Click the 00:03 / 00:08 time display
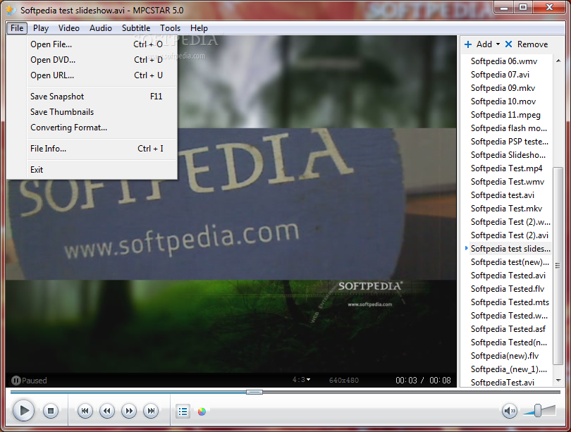This screenshot has height=432, width=571. pos(423,381)
